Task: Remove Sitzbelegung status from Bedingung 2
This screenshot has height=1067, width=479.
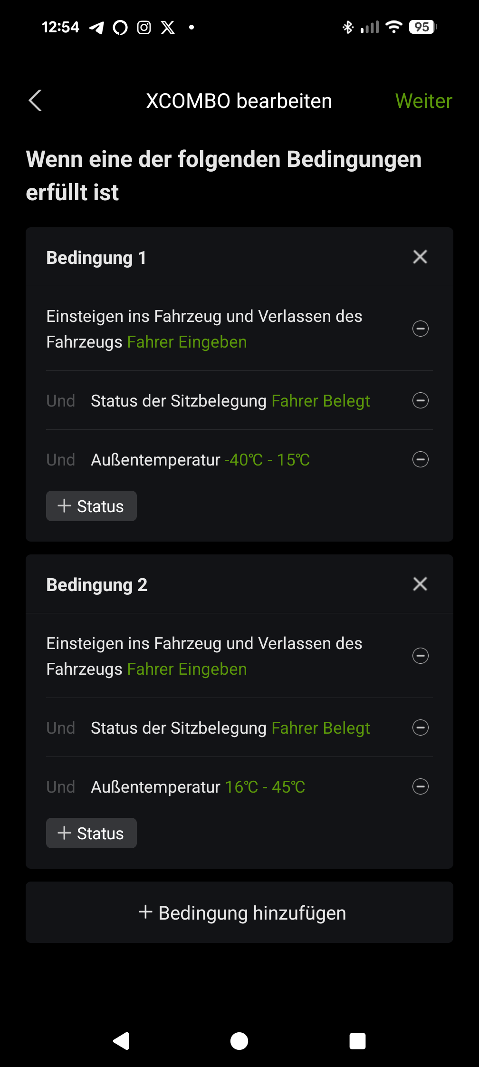Action: [421, 727]
